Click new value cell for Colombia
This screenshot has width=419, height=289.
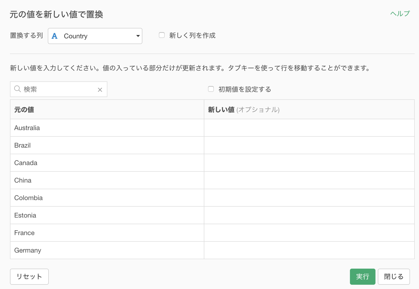click(309, 198)
